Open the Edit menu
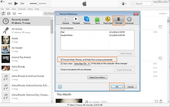Image resolution: width=170 pixels, height=107 pixels. [x=8, y=9]
